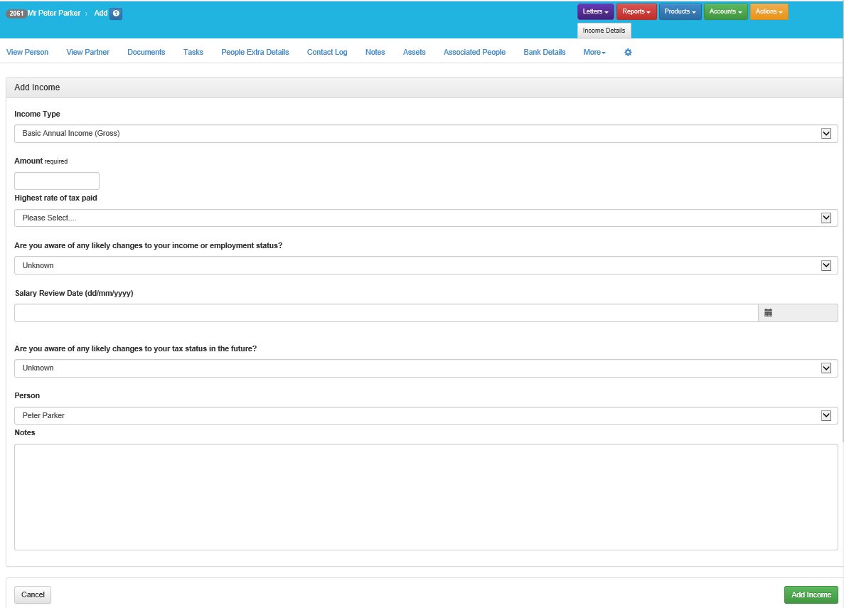The height and width of the screenshot is (608, 844).
Task: Expand the blue Products menu
Action: pos(680,12)
